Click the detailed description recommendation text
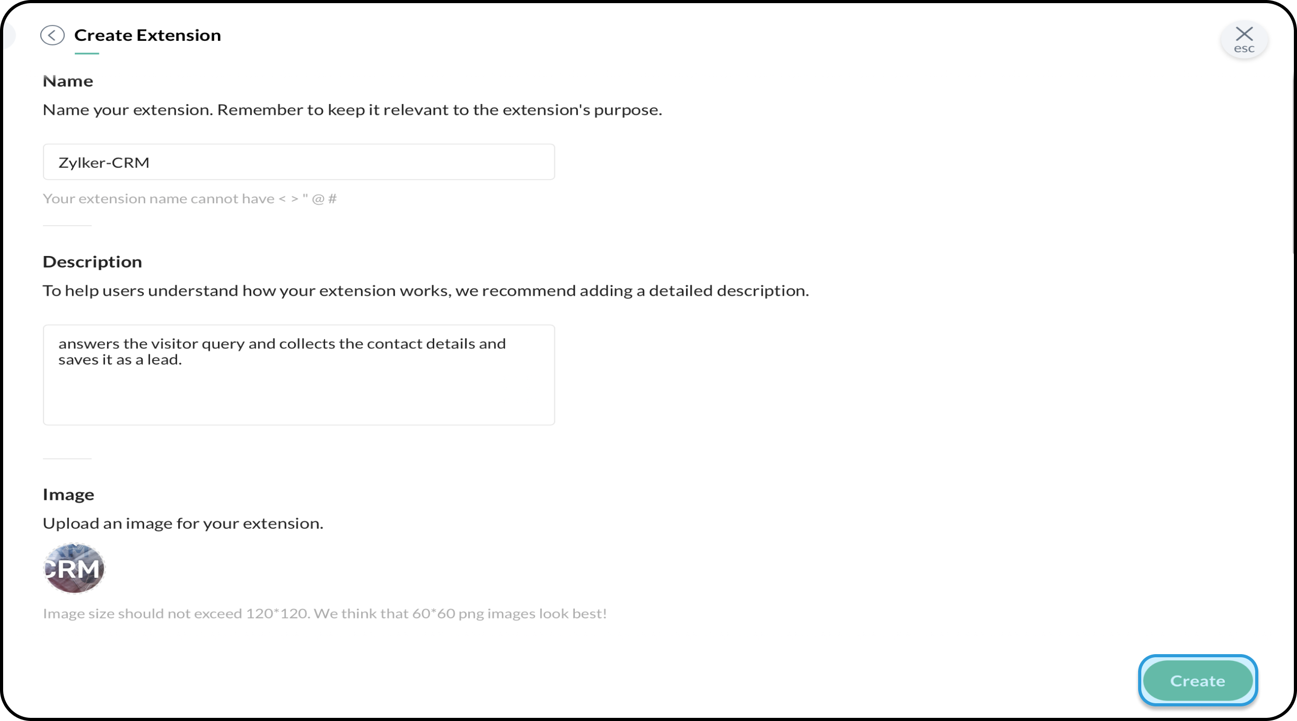 click(426, 290)
